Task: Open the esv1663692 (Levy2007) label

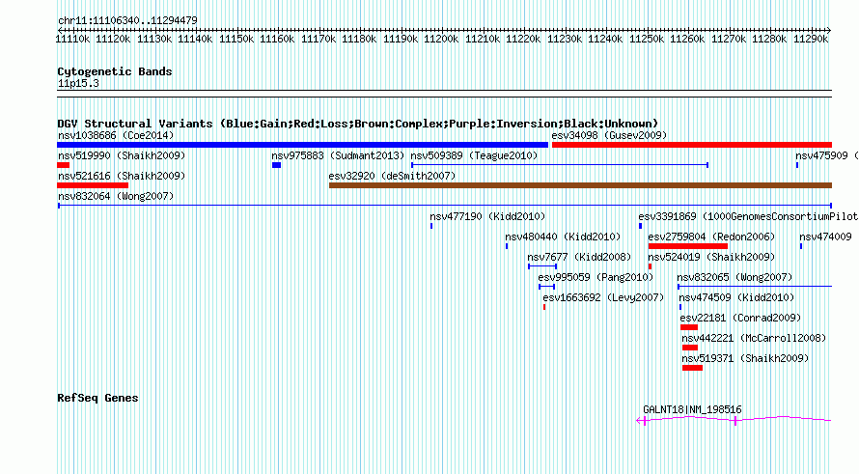Action: [603, 297]
